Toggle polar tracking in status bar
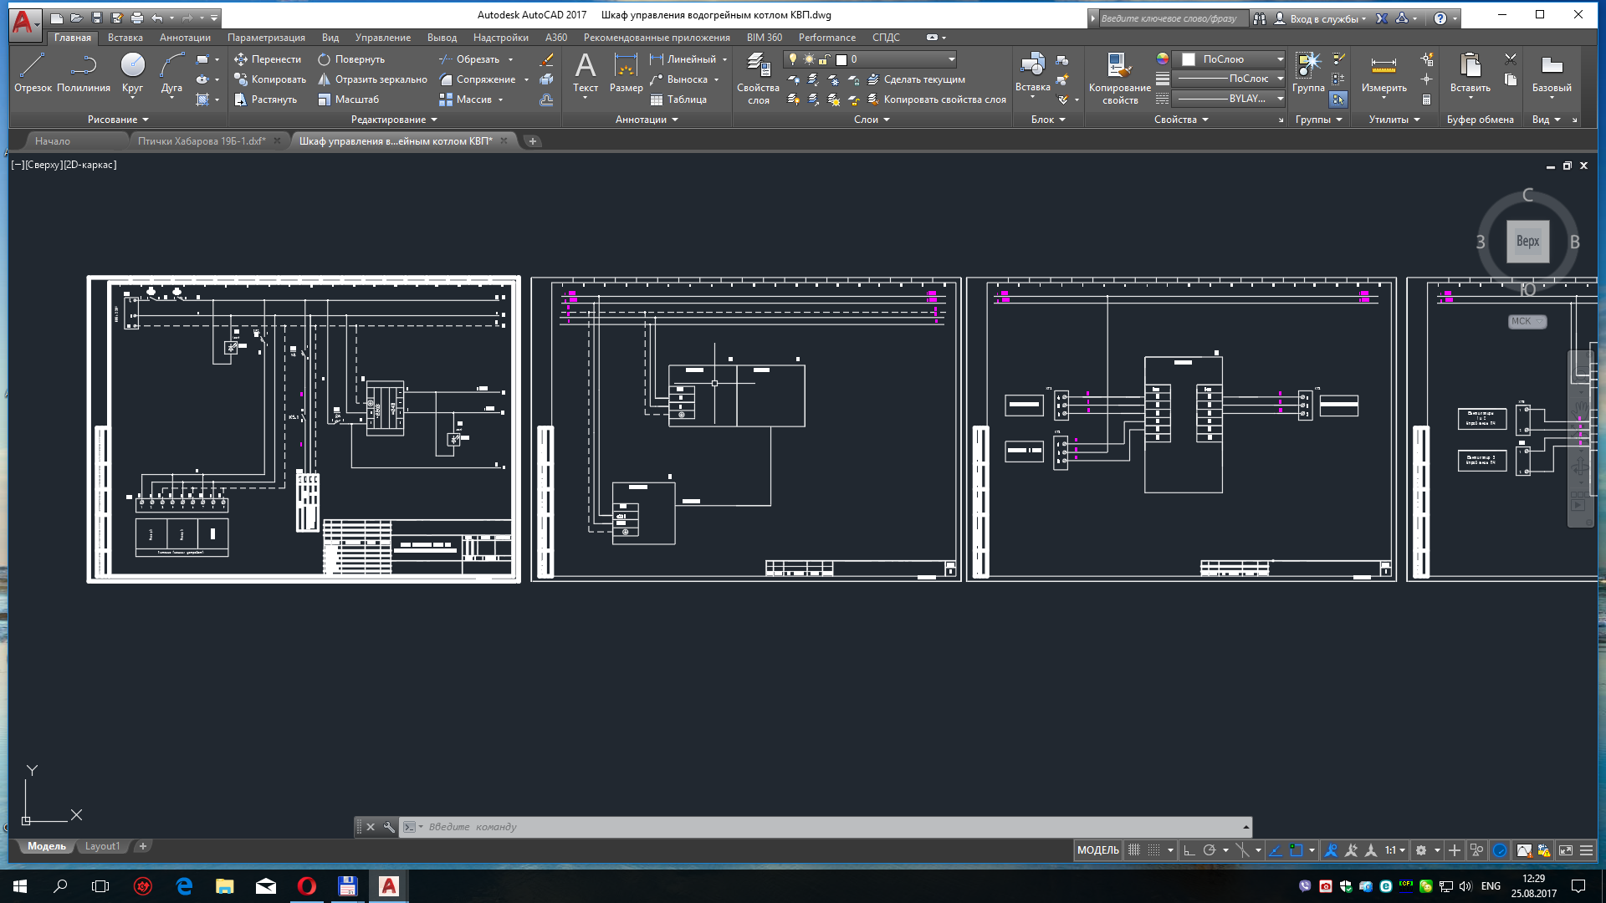 [1210, 850]
